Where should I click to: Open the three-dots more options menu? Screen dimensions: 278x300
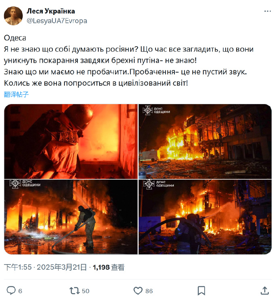pyautogui.click(x=268, y=11)
